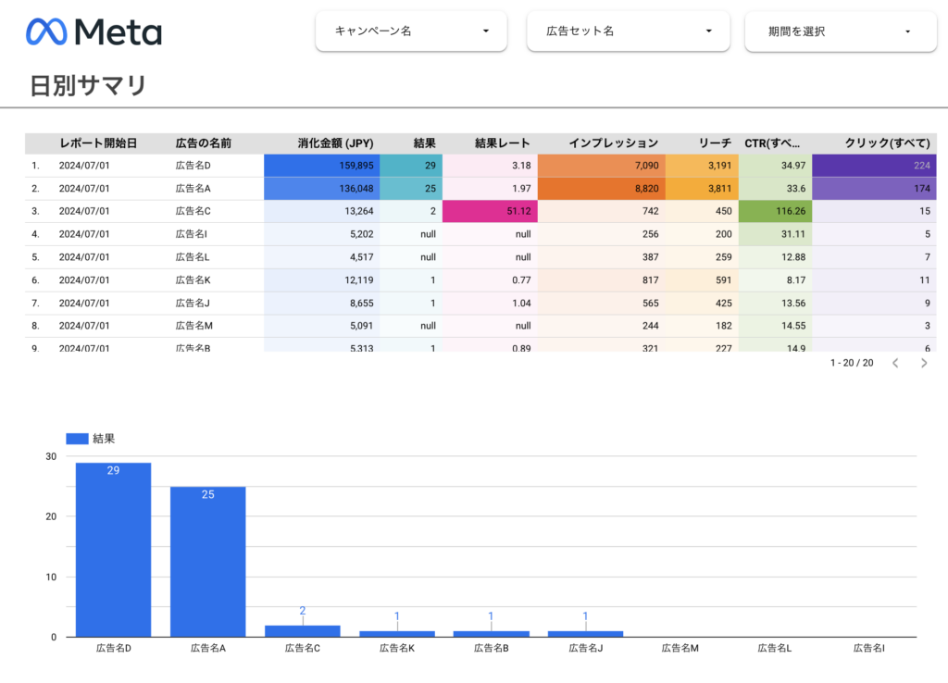This screenshot has width=948, height=683.
Task: Click the Meta logo
Action: pyautogui.click(x=94, y=31)
